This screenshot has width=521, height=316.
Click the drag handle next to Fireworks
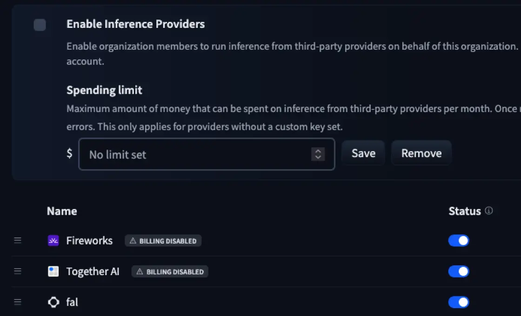(x=18, y=240)
